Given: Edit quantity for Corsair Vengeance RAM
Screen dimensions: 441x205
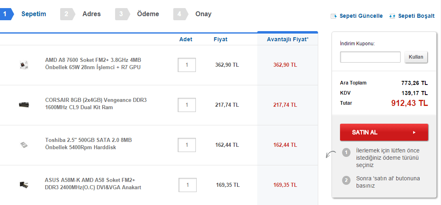Looking at the screenshot, I should tap(187, 105).
